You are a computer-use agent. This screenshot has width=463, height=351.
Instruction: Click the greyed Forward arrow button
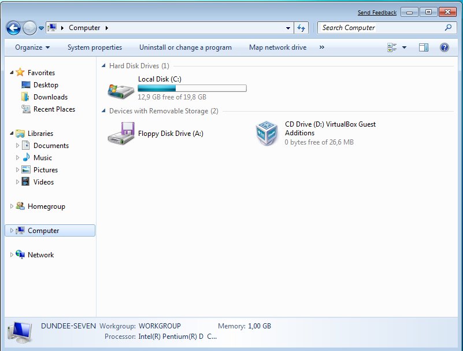point(29,28)
